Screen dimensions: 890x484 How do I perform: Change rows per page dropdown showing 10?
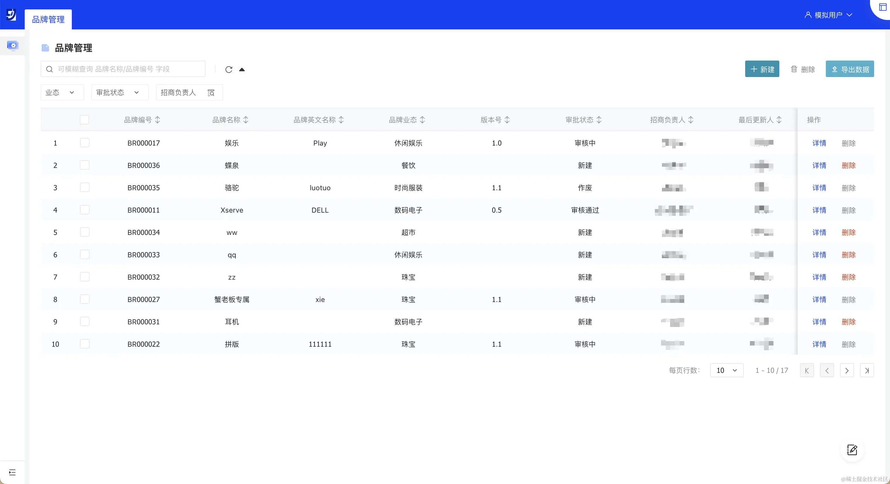(726, 370)
